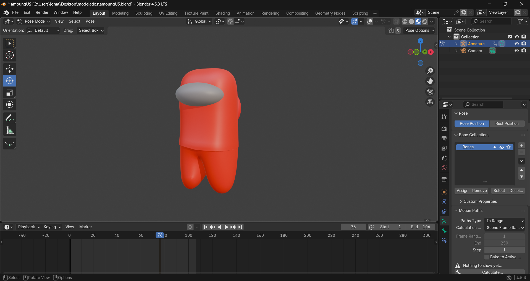530x281 pixels.
Task: Select the Move tool in the toolbar
Action: pyautogui.click(x=9, y=69)
